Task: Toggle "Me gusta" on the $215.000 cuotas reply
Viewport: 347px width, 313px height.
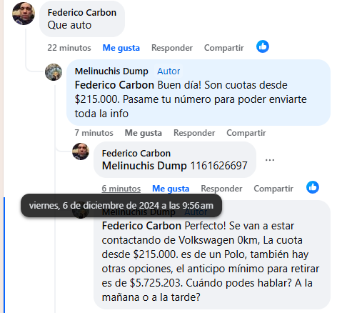Action: click(x=144, y=133)
